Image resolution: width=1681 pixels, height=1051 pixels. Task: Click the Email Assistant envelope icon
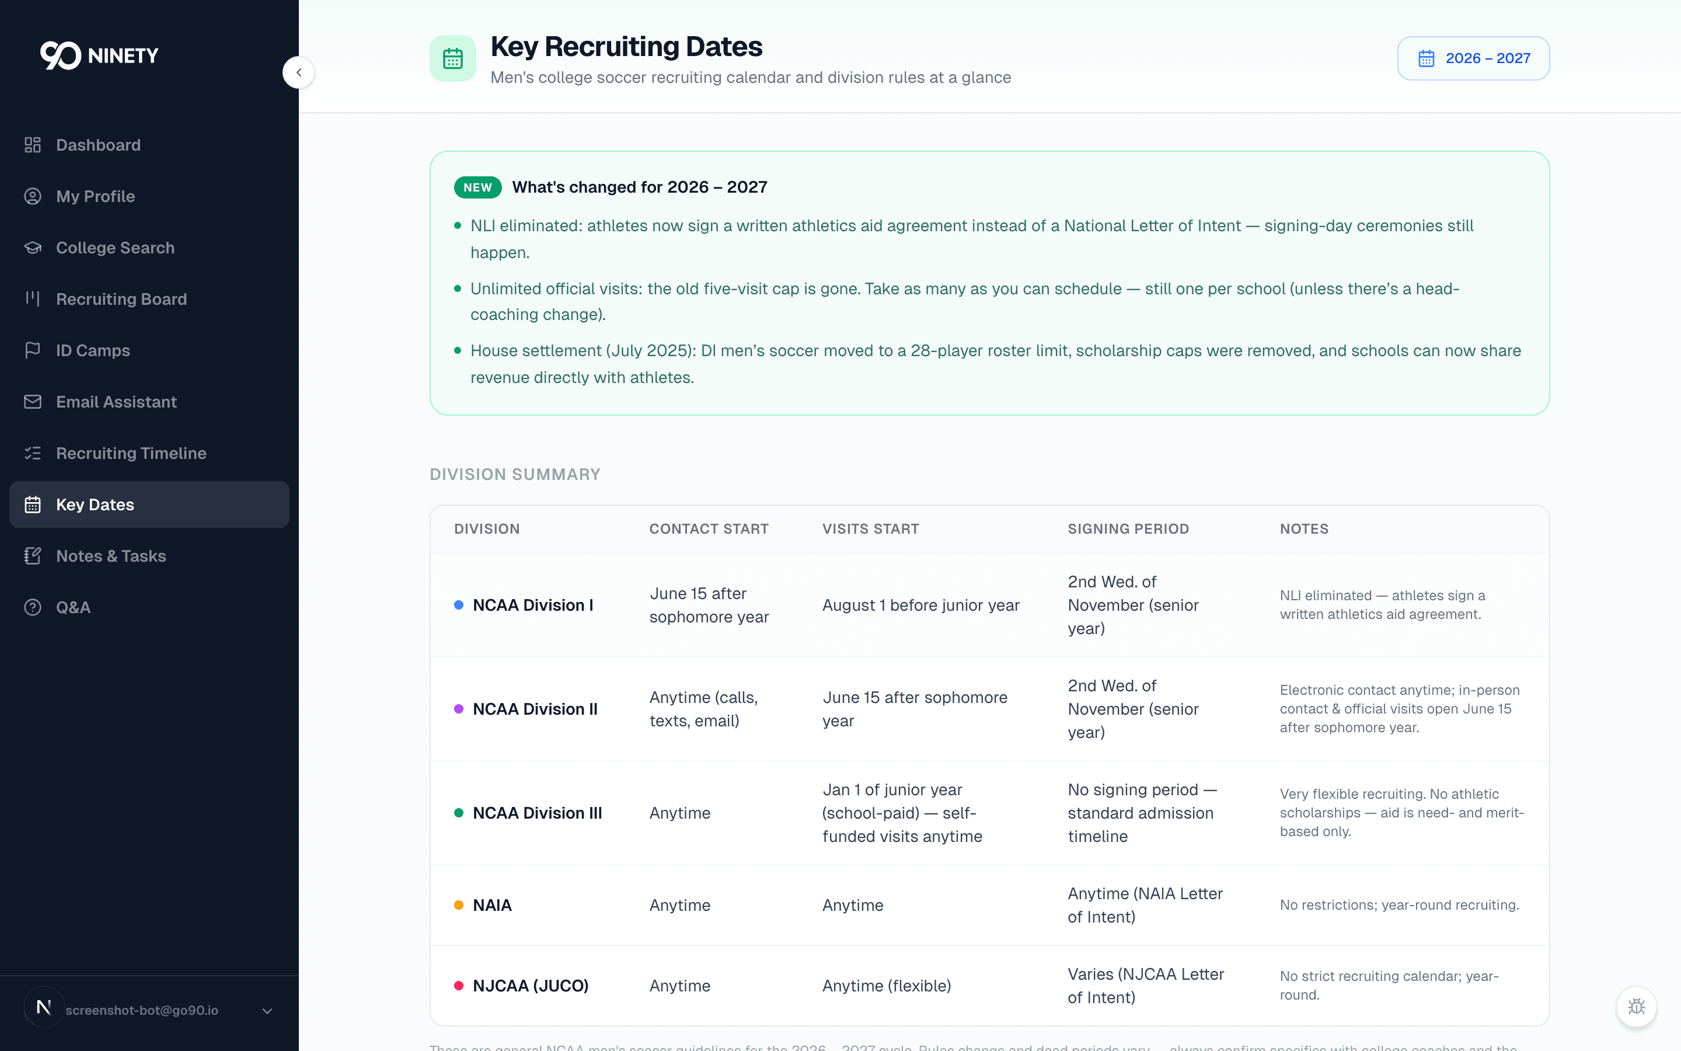(33, 402)
